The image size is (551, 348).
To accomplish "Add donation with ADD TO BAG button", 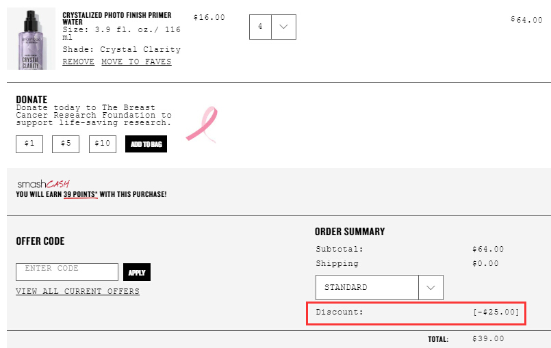I will (x=146, y=144).
